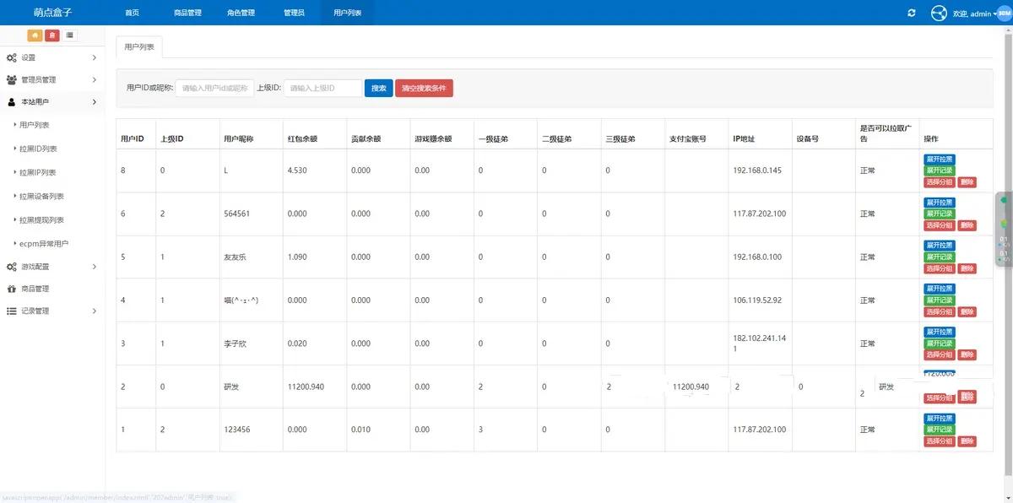Screen dimensions: 1013x503
Task: Open 首页 in the top navigation
Action: coord(132,13)
